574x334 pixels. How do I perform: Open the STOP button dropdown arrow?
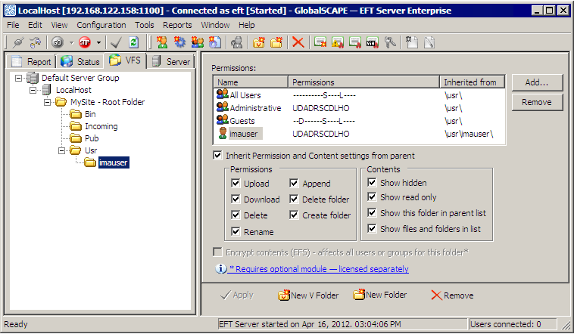(98, 43)
